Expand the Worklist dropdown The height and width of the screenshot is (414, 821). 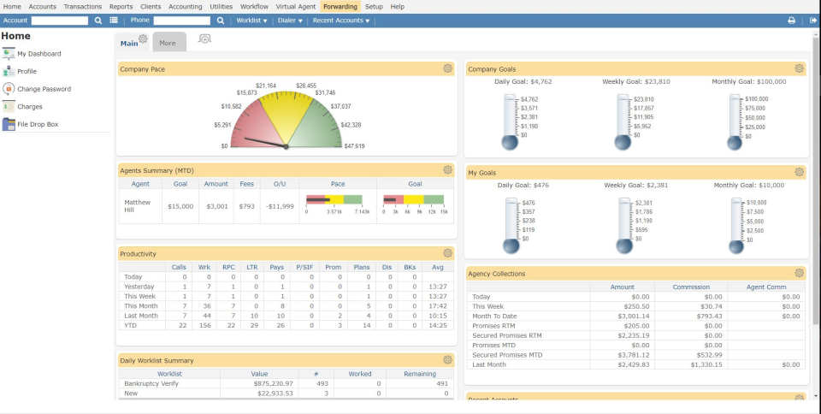coord(251,20)
